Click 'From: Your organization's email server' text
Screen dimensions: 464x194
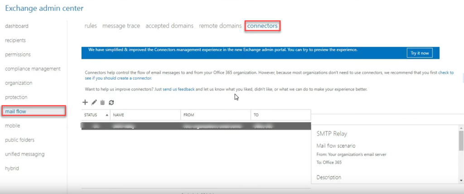point(351,155)
